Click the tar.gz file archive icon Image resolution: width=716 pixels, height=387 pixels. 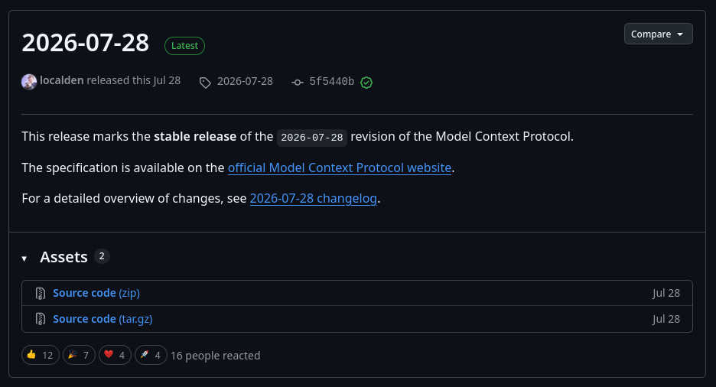click(x=41, y=319)
